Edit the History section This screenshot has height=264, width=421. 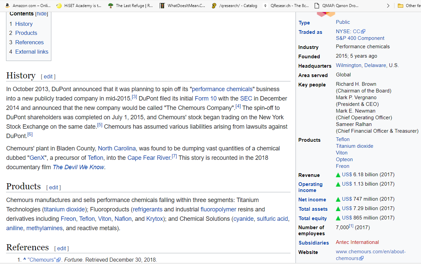(x=48, y=76)
